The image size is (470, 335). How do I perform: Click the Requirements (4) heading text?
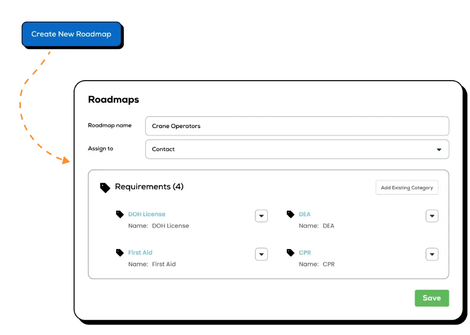149,187
